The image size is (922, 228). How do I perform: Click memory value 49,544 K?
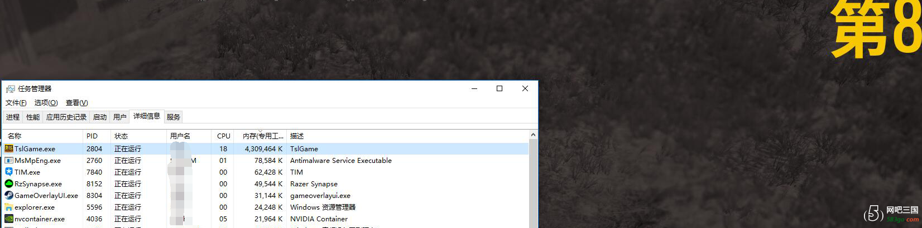268,184
